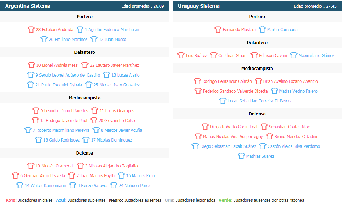Click the blue jersey icon next to Mathias Suarez
Viewport: 342px width, 208px height.
tap(241, 156)
